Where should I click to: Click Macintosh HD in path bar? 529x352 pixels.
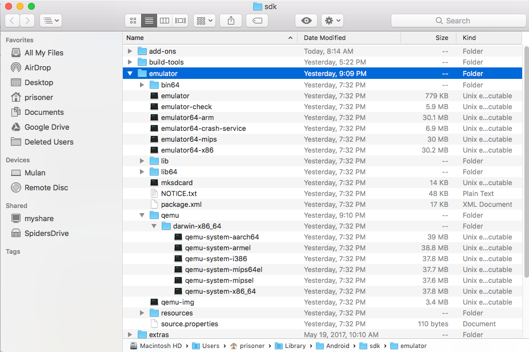pos(156,346)
